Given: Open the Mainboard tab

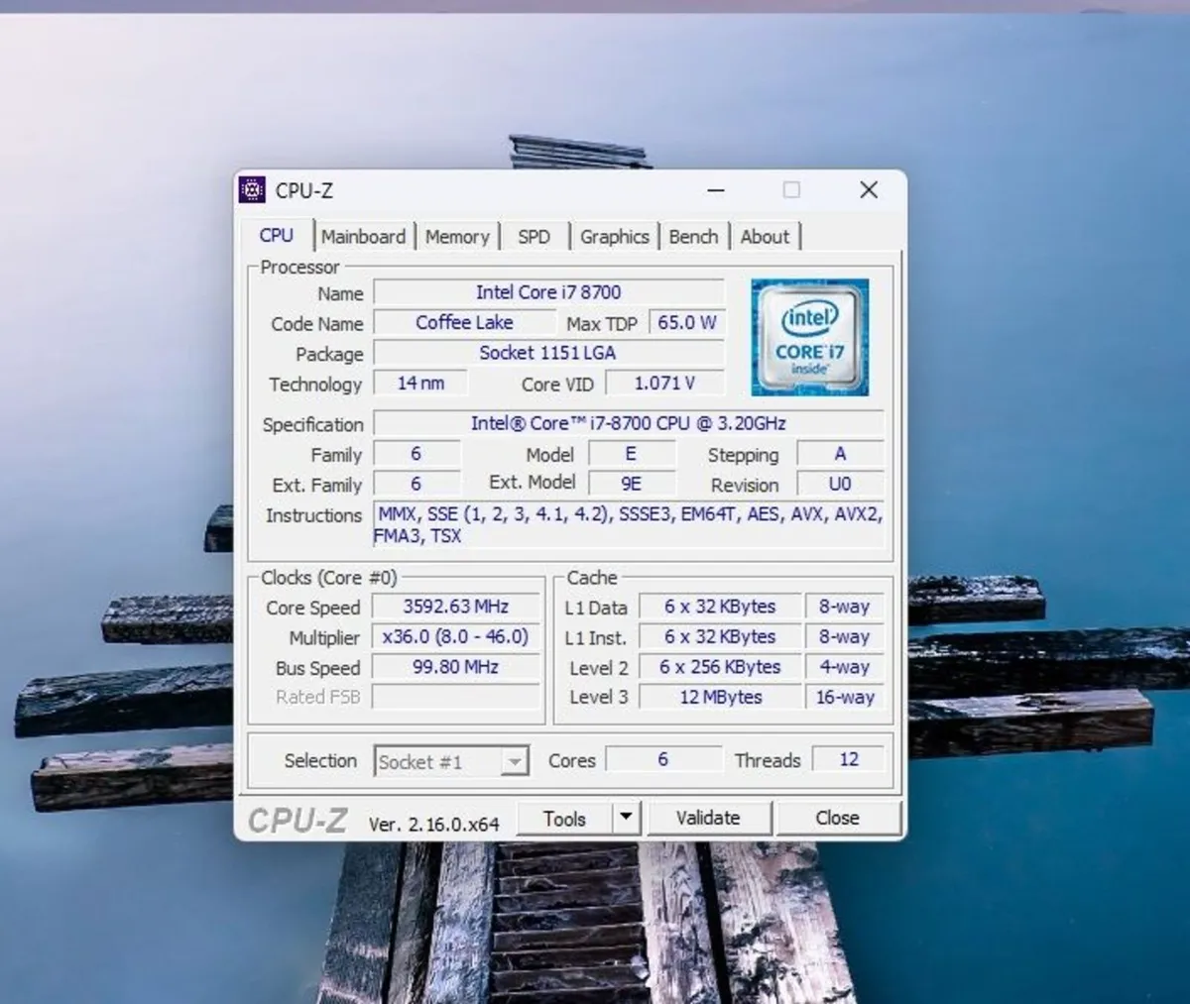Looking at the screenshot, I should click(x=363, y=237).
